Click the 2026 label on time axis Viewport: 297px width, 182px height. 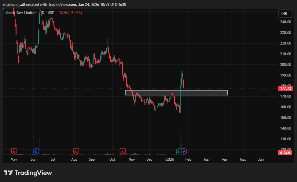[170, 159]
